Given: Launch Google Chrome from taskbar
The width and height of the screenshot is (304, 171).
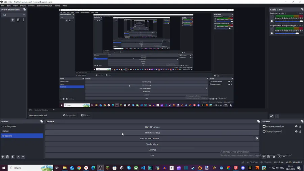Looking at the screenshot, I should (x=79, y=168).
